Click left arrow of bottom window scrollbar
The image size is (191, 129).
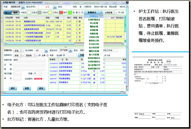4,93
